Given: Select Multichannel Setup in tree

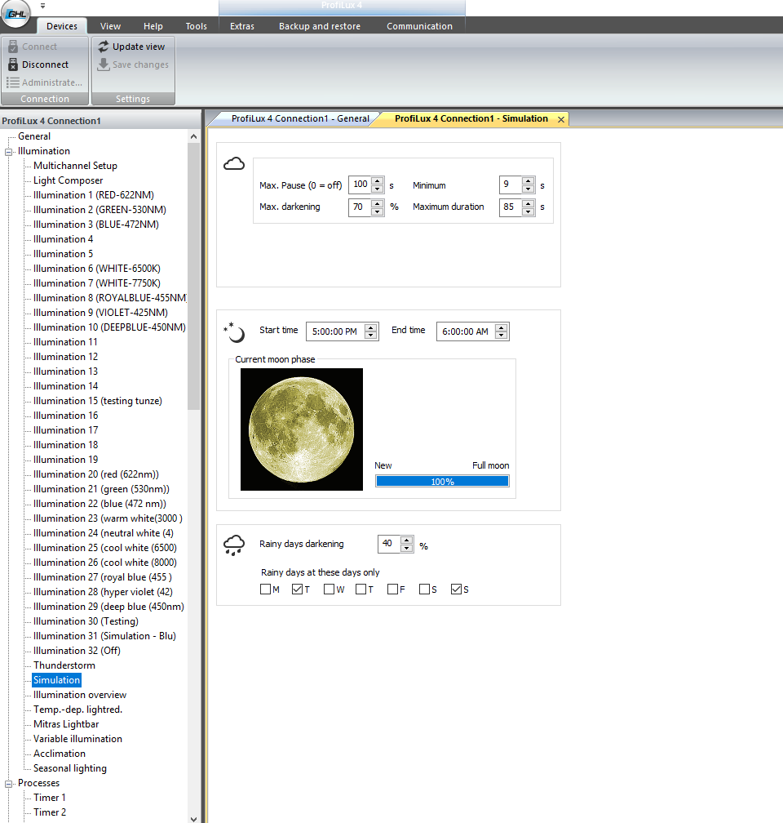Looking at the screenshot, I should coord(76,165).
